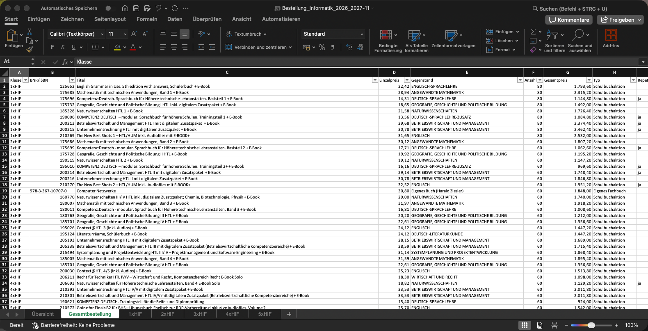Center text horizontally in the cell
Viewport: 648px width, 331px height.
[x=174, y=47]
